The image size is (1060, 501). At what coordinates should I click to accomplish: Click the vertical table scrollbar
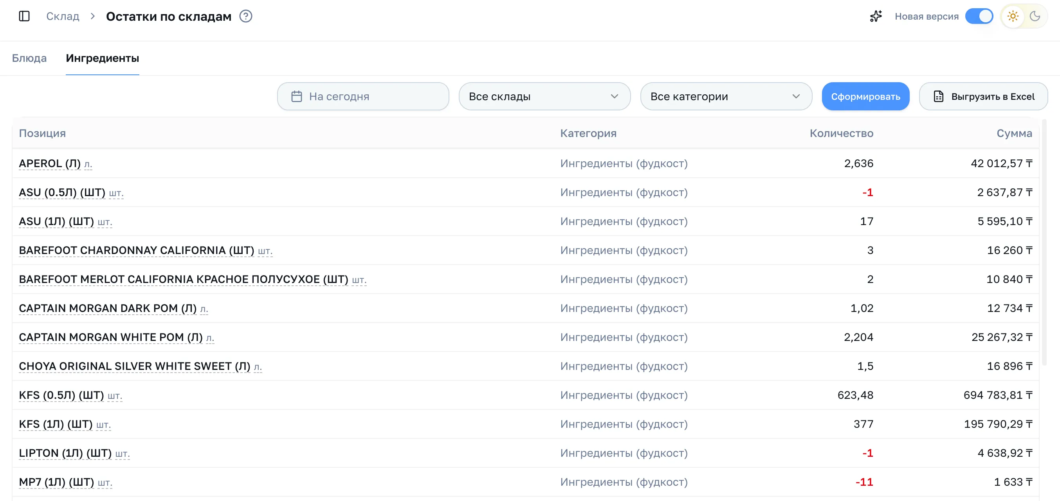(1044, 243)
